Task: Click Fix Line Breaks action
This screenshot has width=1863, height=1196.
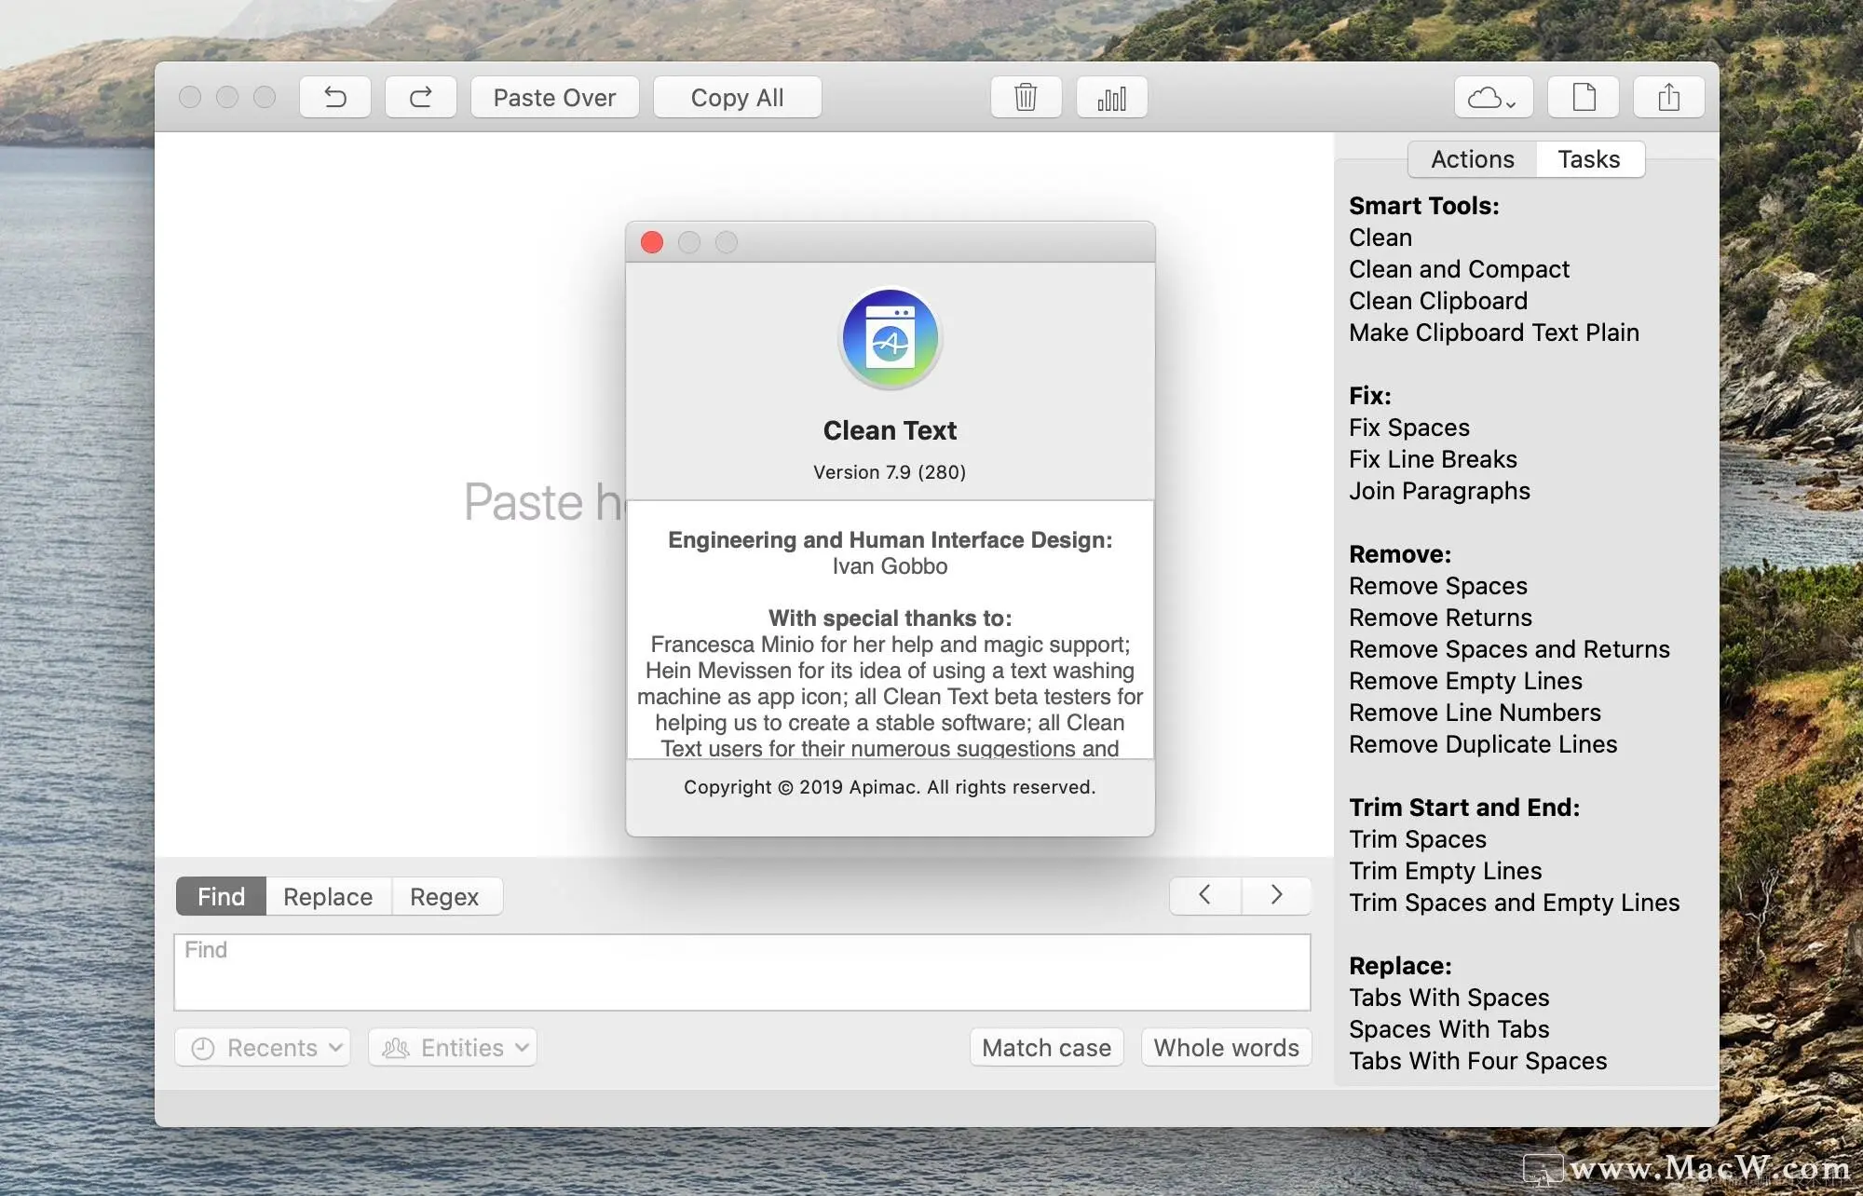Action: tap(1433, 459)
